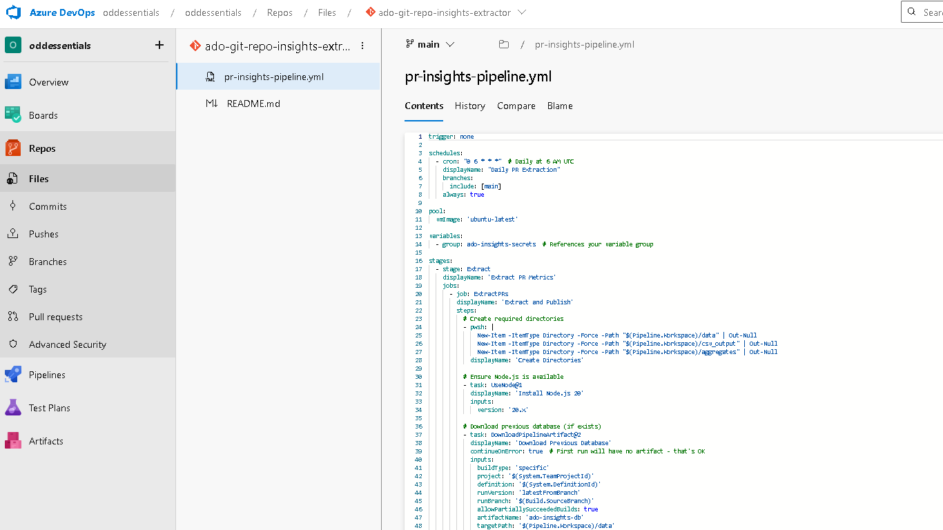
Task: Open the repository more options menu
Action: point(363,46)
